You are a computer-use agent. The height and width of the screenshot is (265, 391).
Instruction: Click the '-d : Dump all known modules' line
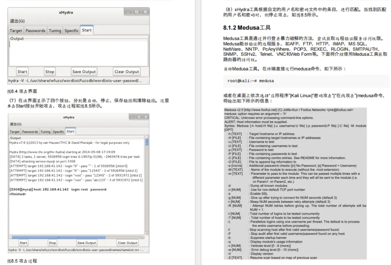pos(257,186)
